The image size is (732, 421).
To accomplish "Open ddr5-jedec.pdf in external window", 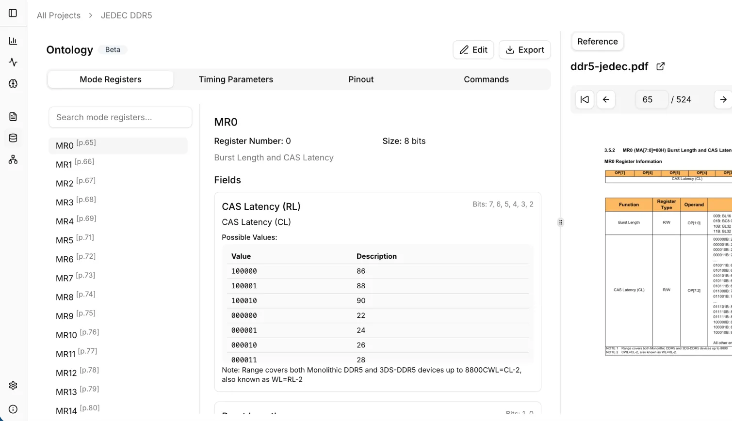I will (x=661, y=66).
